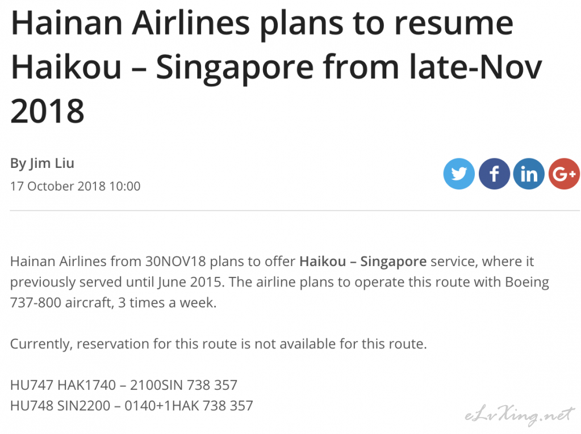Open the eLvXing.net watermark logo

tap(520, 415)
